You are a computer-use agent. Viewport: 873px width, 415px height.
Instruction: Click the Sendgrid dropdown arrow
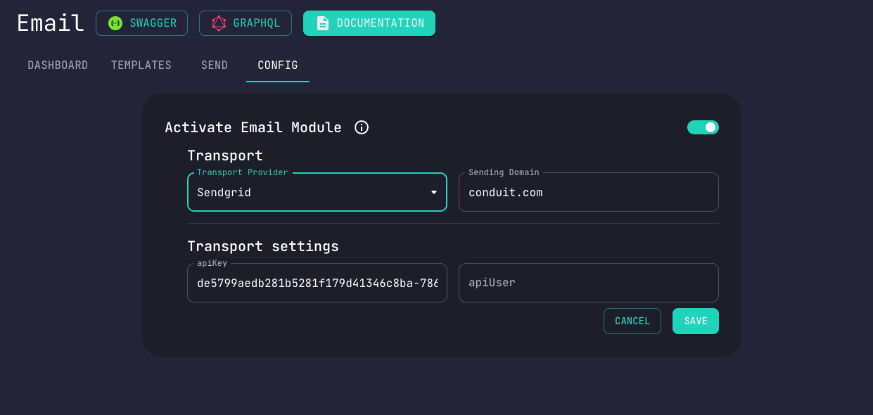click(x=434, y=192)
